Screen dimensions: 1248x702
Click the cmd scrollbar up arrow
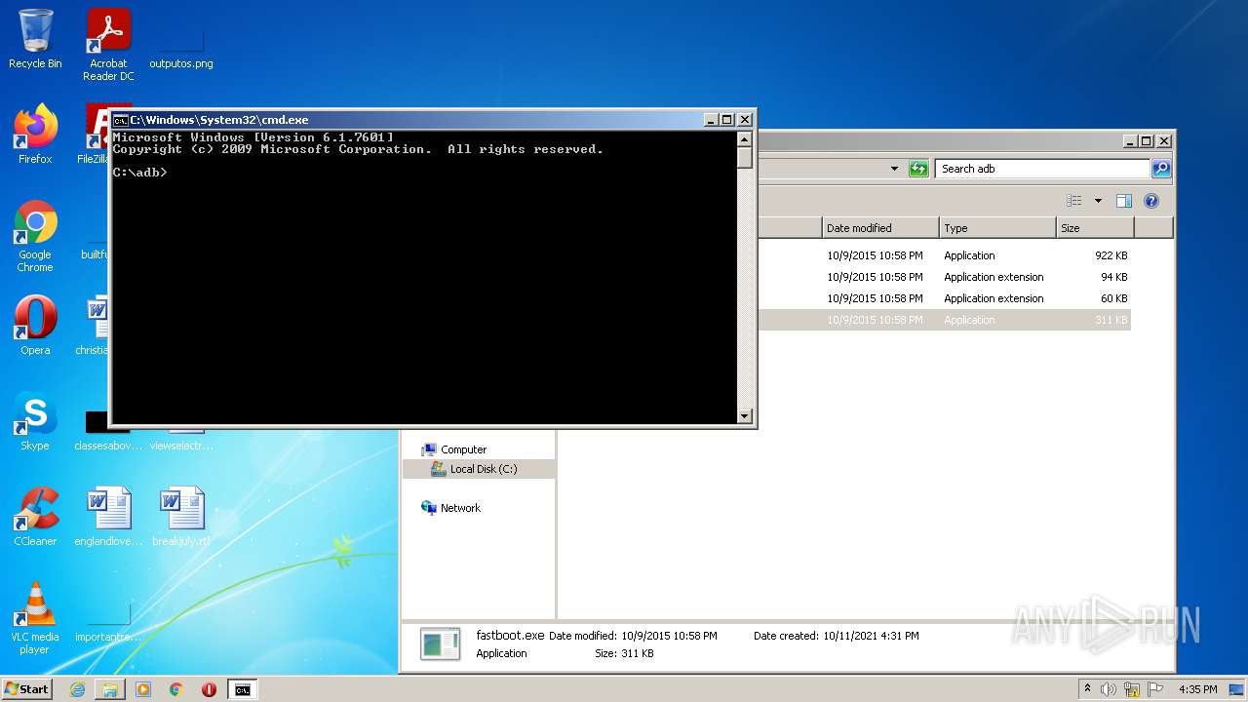[x=745, y=138]
